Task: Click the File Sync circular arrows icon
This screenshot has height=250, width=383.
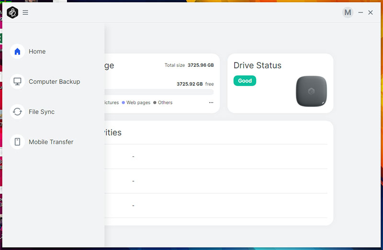Action: pos(17,112)
